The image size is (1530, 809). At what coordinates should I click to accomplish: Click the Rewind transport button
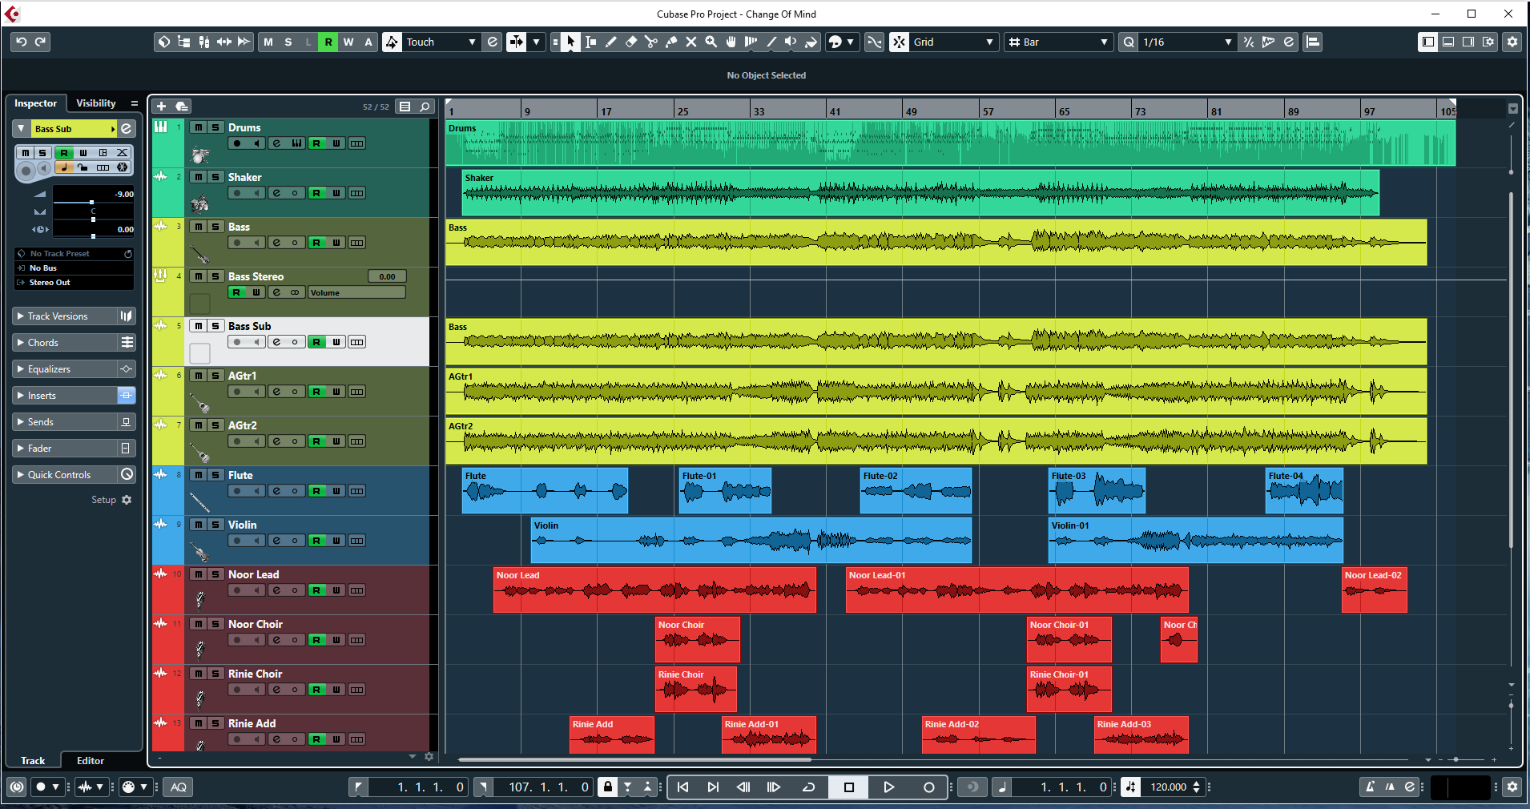(x=743, y=787)
